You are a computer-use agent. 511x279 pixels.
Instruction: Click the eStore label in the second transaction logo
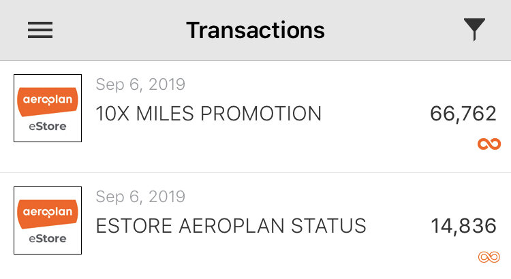[48, 239]
